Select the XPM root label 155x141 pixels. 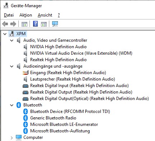(21, 34)
